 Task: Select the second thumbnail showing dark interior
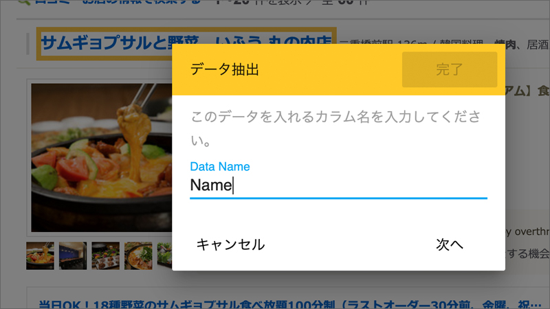73,255
